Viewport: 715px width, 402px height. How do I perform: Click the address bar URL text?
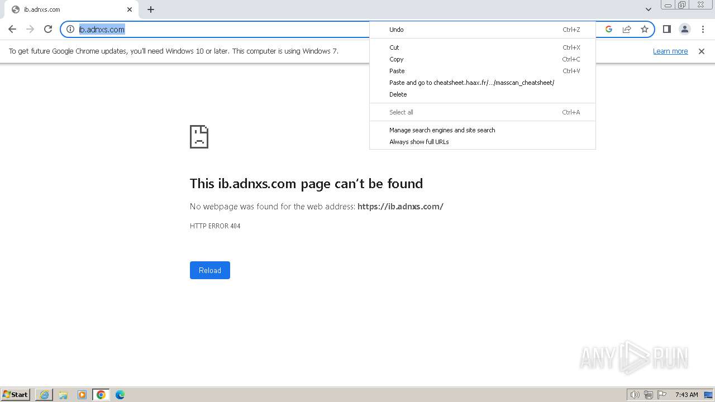102,30
